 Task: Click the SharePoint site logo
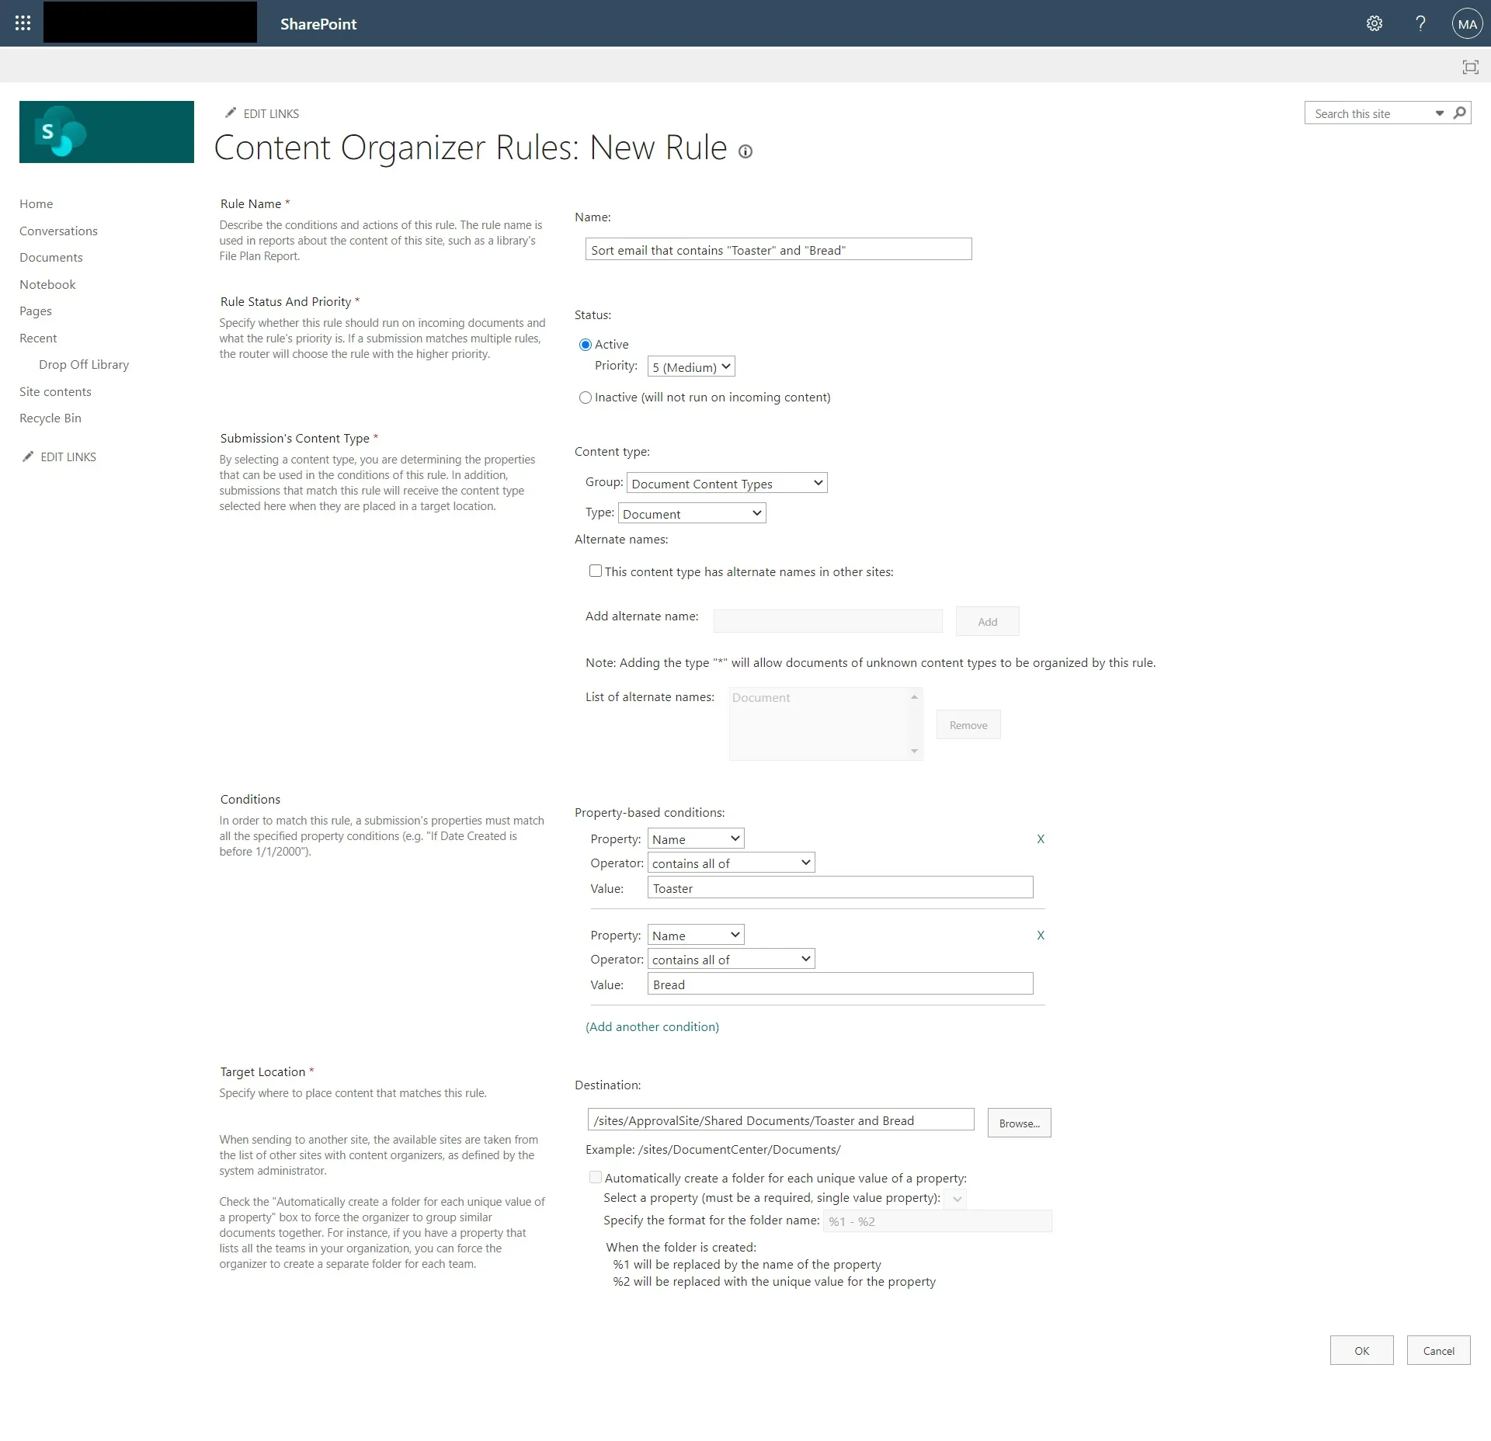coord(106,132)
